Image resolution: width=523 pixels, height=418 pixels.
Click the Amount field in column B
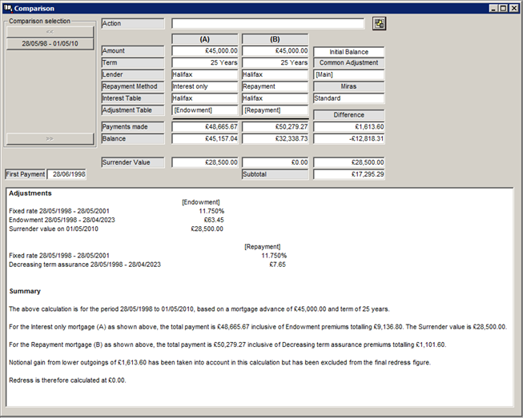click(x=275, y=50)
